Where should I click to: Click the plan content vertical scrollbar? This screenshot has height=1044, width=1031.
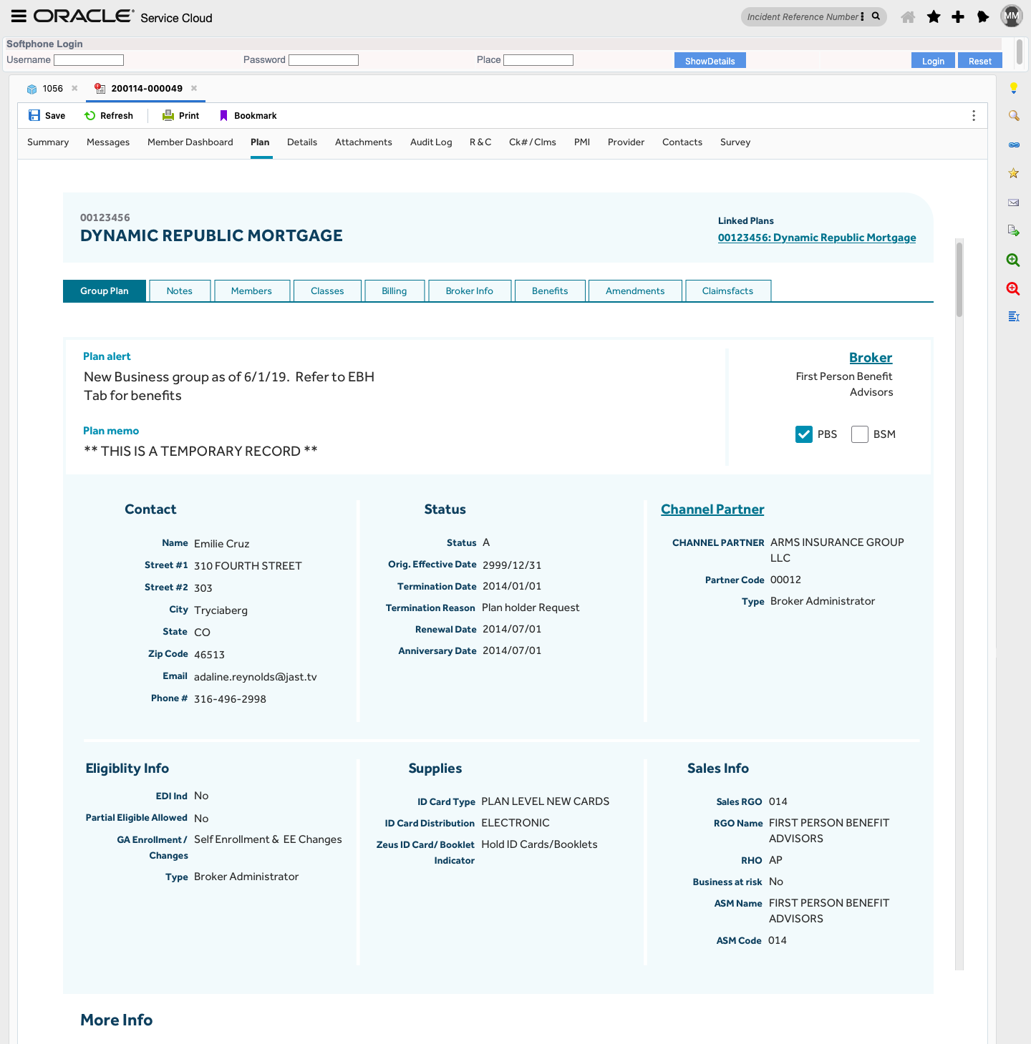point(959,279)
